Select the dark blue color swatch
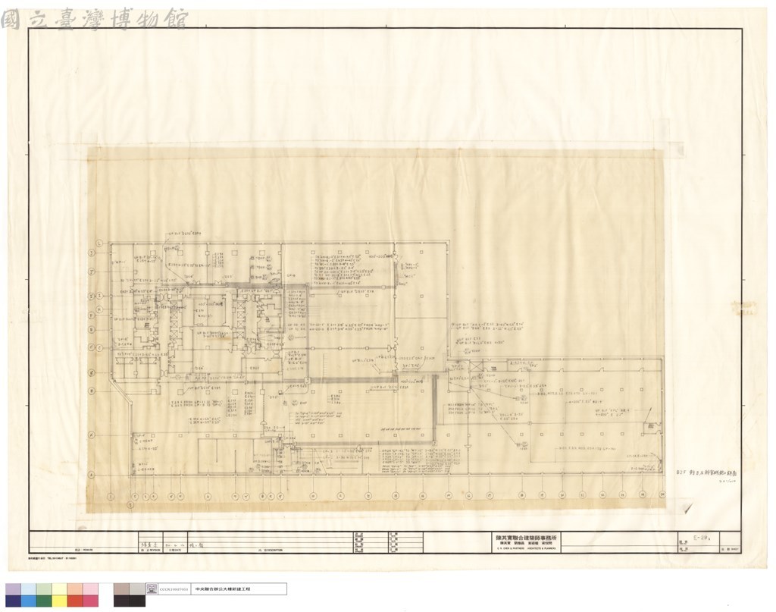The height and width of the screenshot is (612, 776). (x=14, y=601)
